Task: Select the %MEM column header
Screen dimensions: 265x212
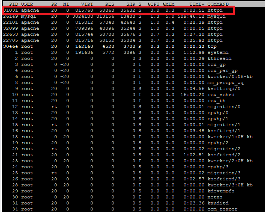Action: point(168,4)
